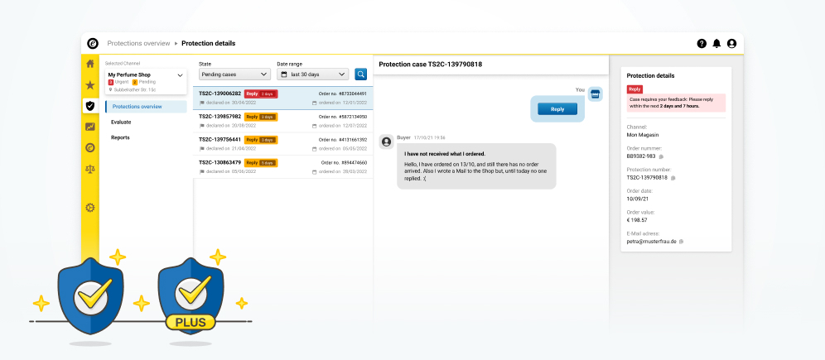Viewport: 825px width, 360px height.
Task: Copy protection number TS2C-139790818 in details
Action: point(673,178)
